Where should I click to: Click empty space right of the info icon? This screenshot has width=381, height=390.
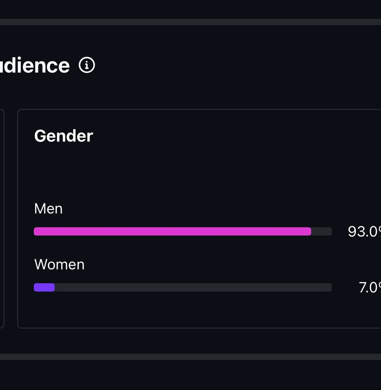pos(212,66)
